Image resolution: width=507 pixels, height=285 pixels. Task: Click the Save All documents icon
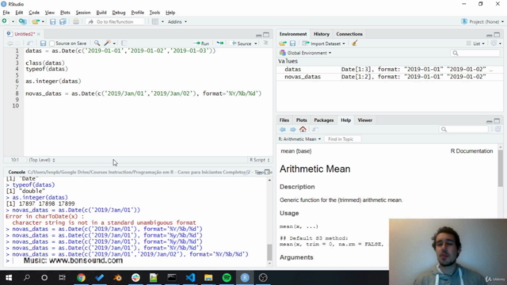(63, 21)
